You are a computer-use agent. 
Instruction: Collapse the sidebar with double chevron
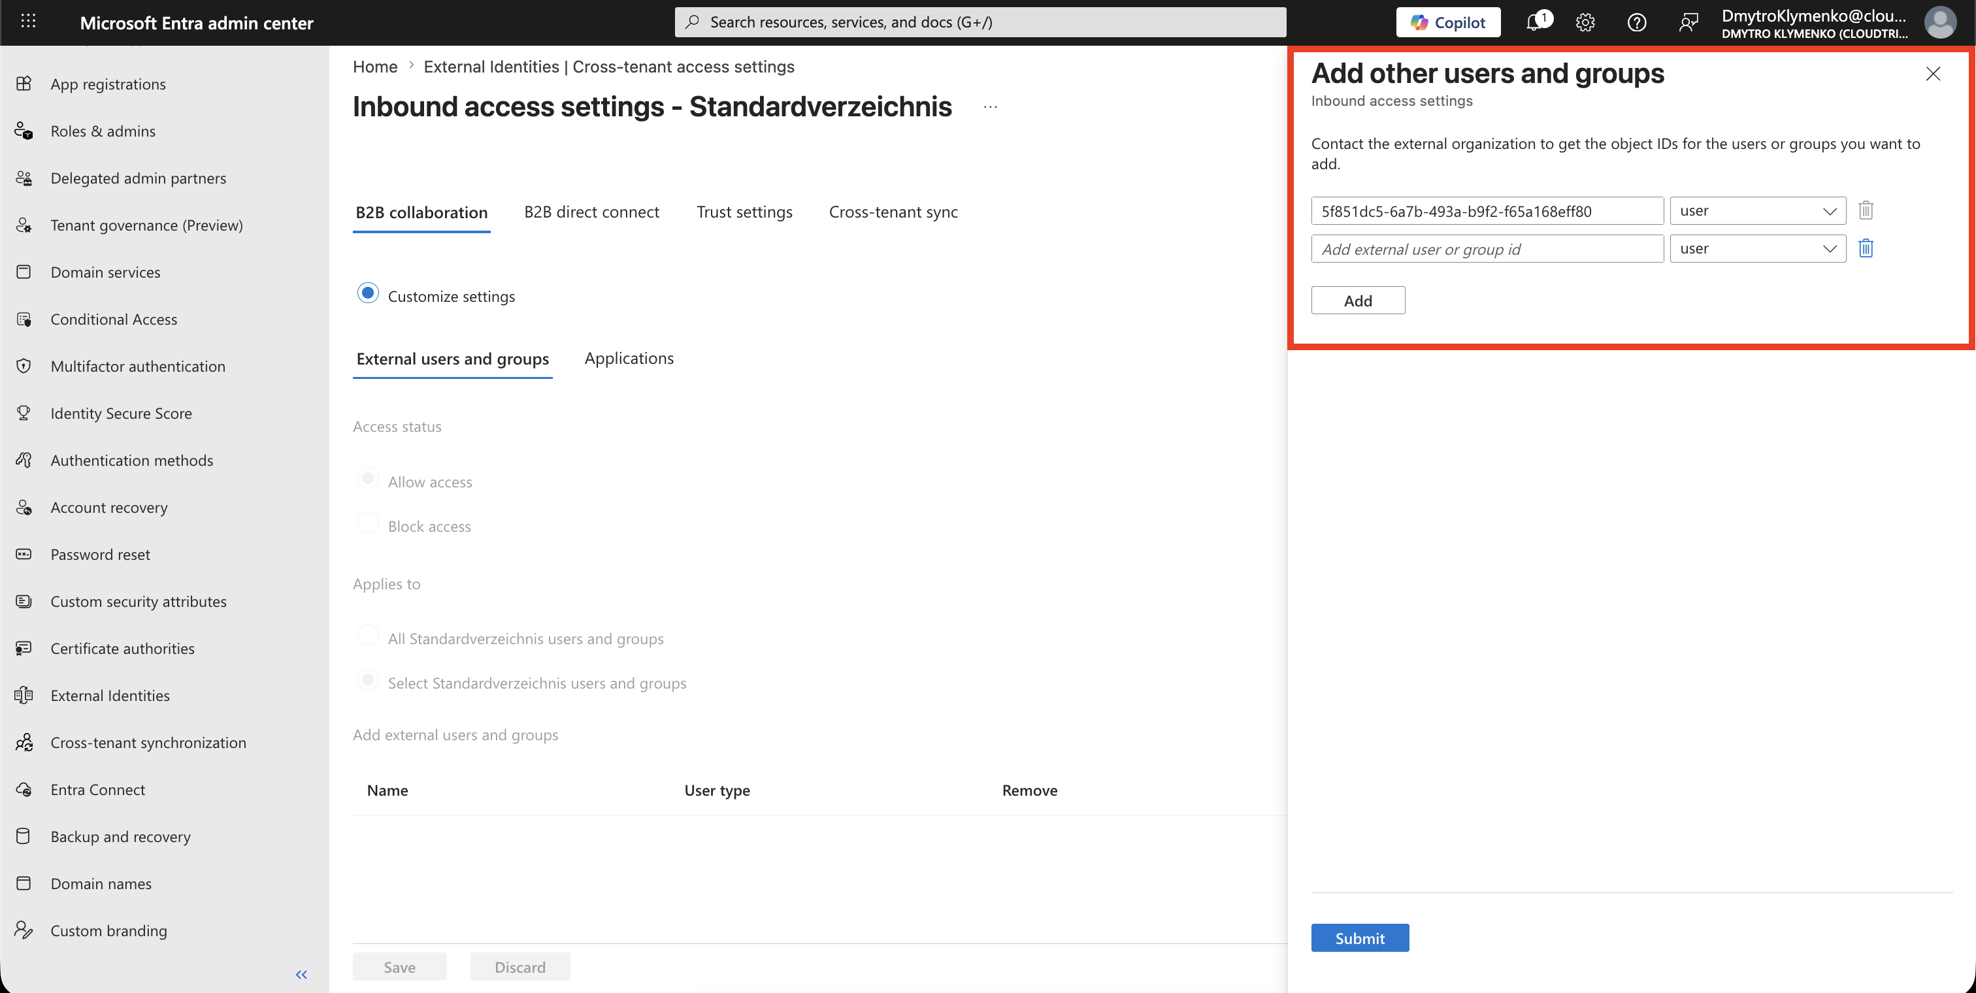click(x=301, y=975)
